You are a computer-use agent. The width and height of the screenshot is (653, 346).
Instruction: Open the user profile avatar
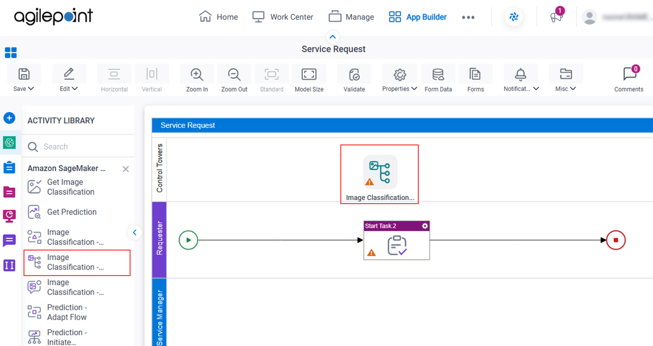tap(590, 17)
